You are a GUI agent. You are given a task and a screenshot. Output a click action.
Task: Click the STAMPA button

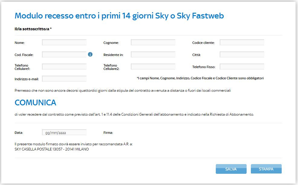click(266, 169)
